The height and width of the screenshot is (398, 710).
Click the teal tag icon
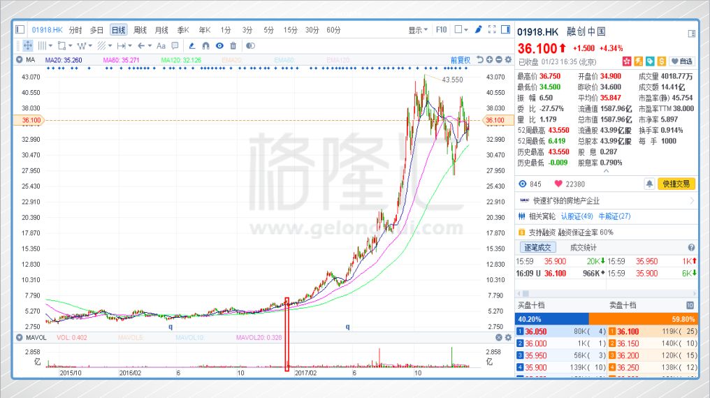click(650, 61)
